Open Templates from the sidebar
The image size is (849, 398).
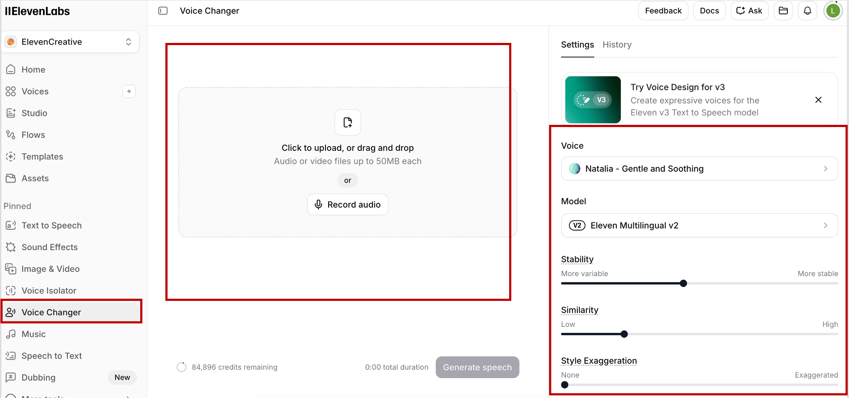point(42,157)
